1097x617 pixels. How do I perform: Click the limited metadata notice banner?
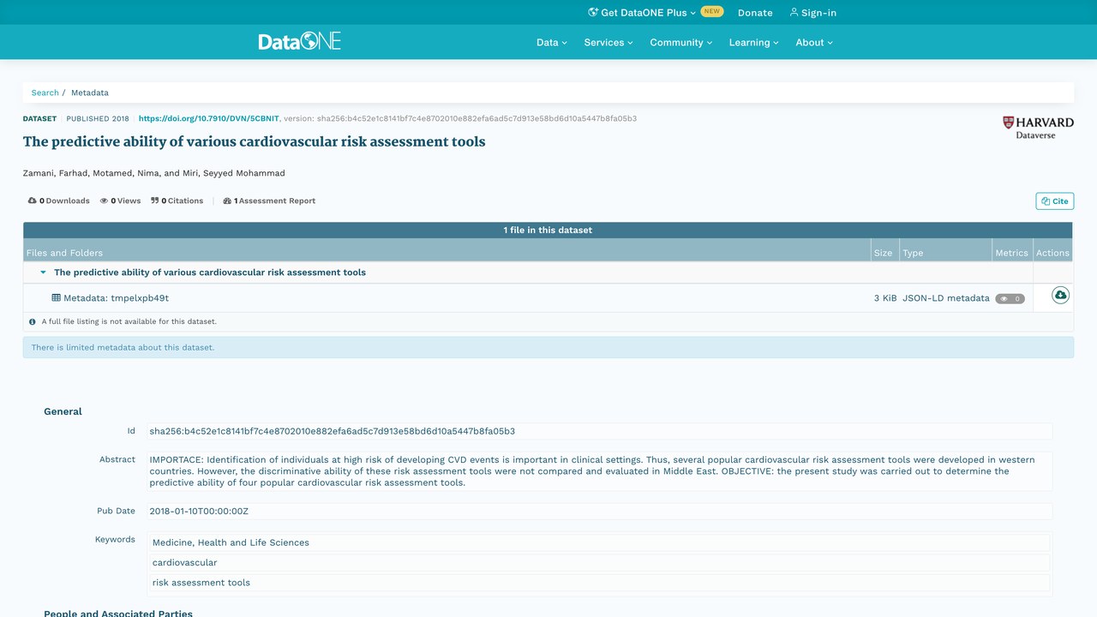[x=548, y=347]
